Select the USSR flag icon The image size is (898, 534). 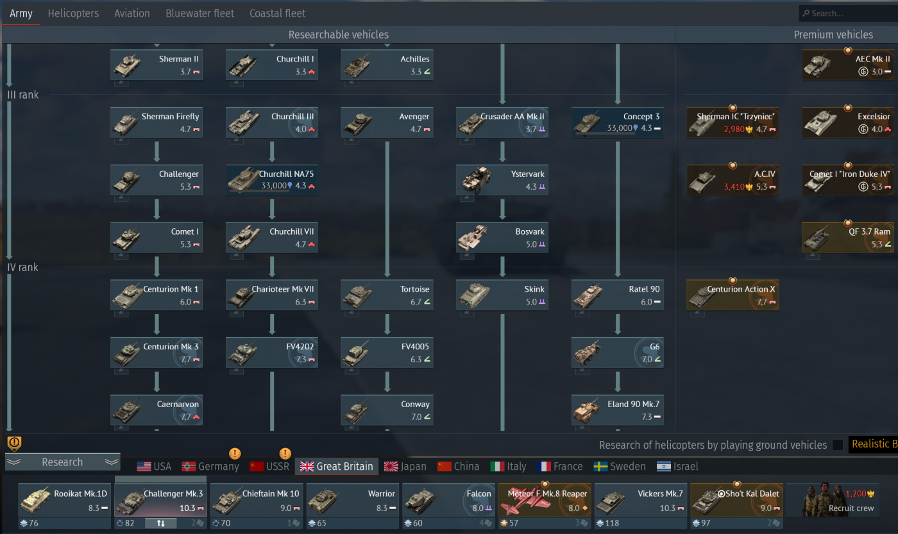tap(257, 467)
